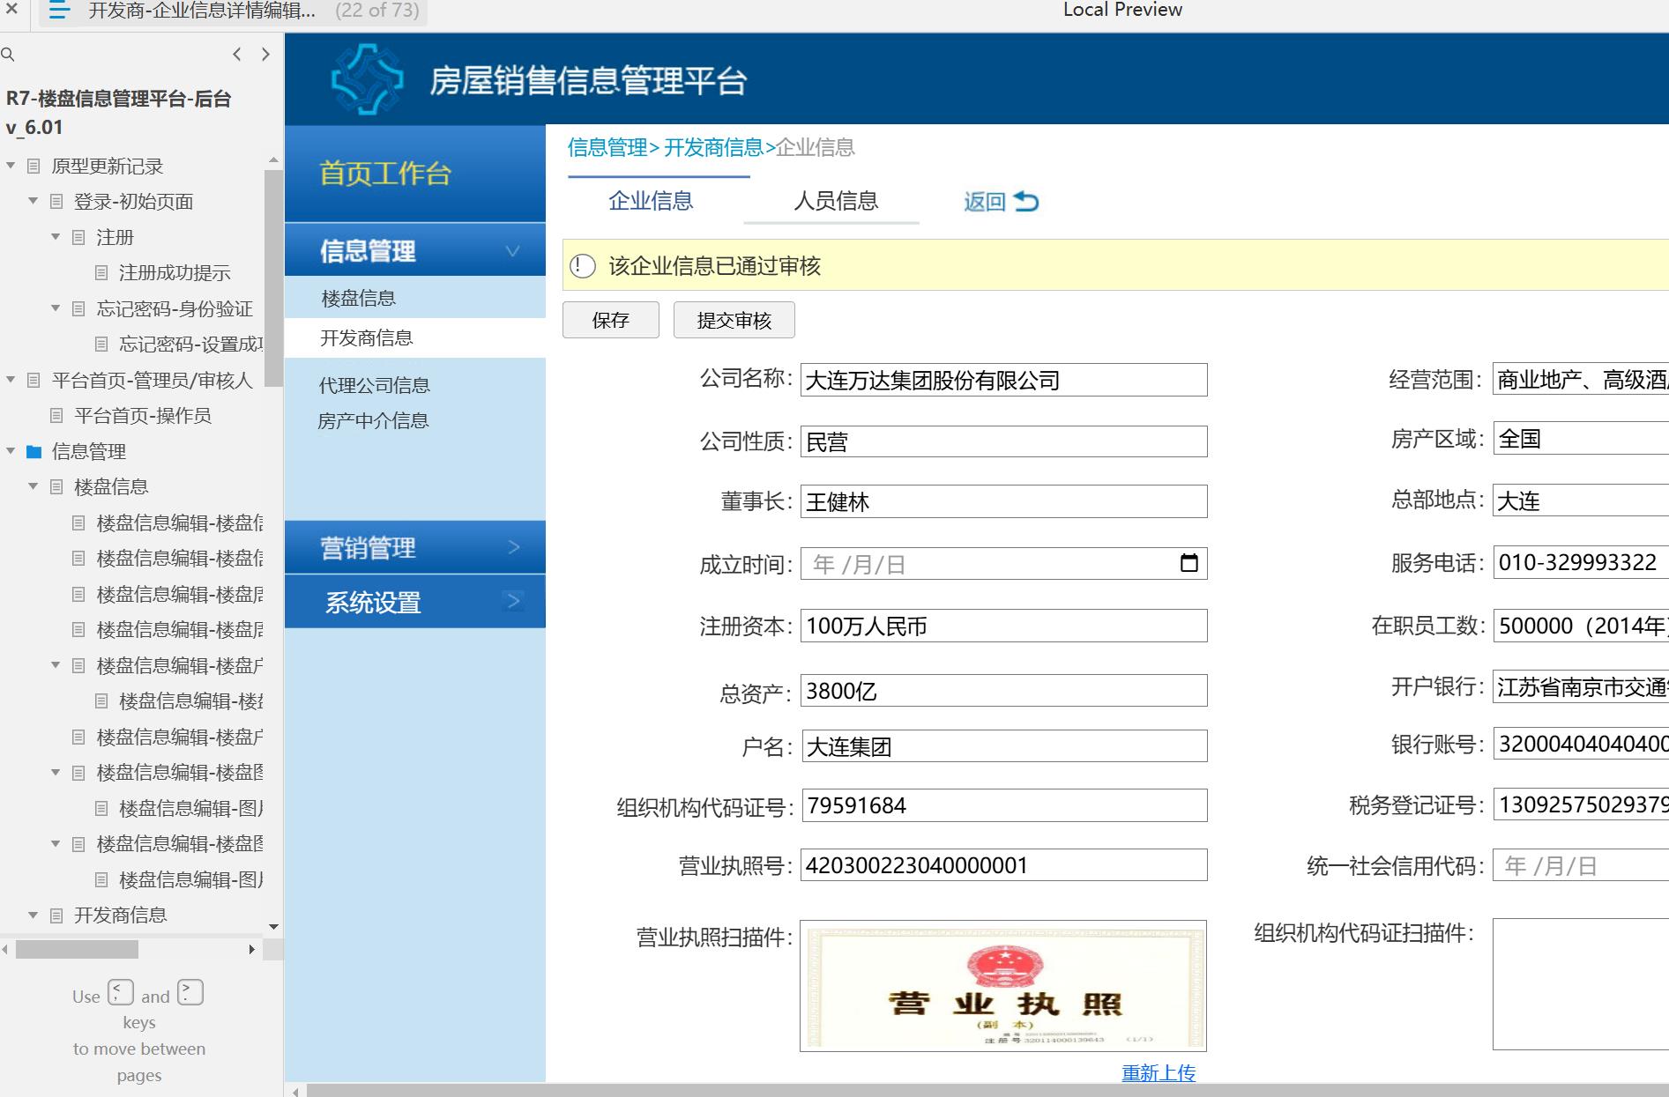
Task: Click the 提交审核 button
Action: pos(734,320)
